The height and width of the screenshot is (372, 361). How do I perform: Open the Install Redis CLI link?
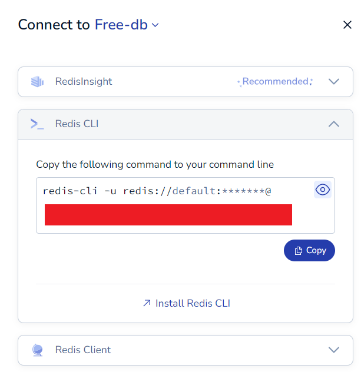tap(187, 303)
